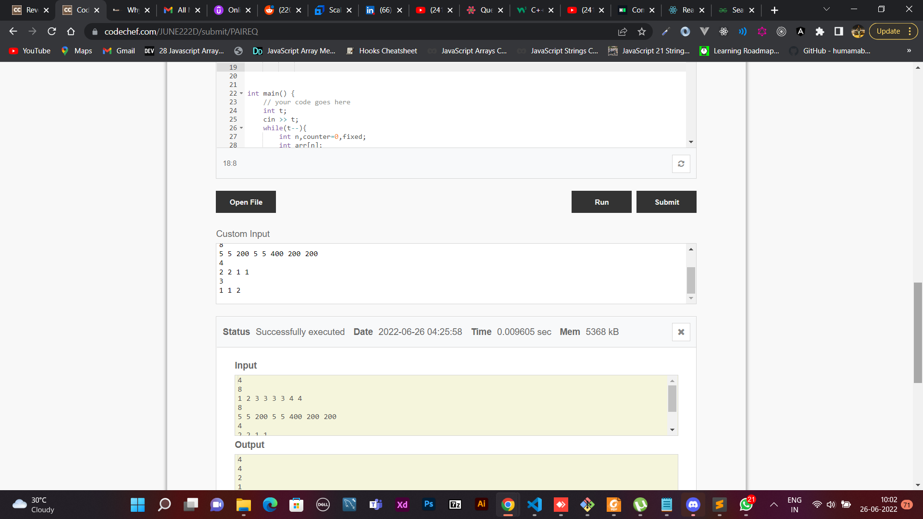Click the share page icon in address bar

coord(623,32)
